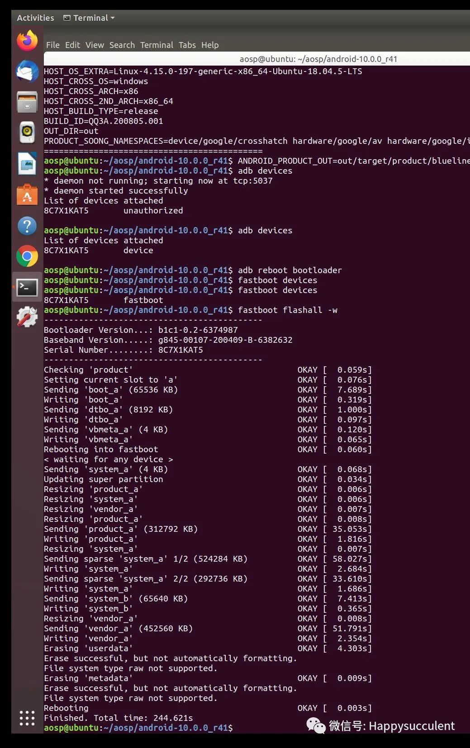Open the Edit menu

[x=72, y=45]
